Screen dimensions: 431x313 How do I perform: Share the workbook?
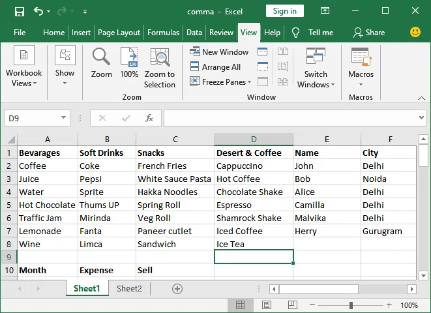point(369,33)
